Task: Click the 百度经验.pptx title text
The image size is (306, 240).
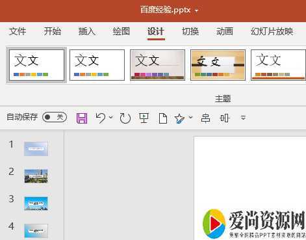Action: (166, 10)
